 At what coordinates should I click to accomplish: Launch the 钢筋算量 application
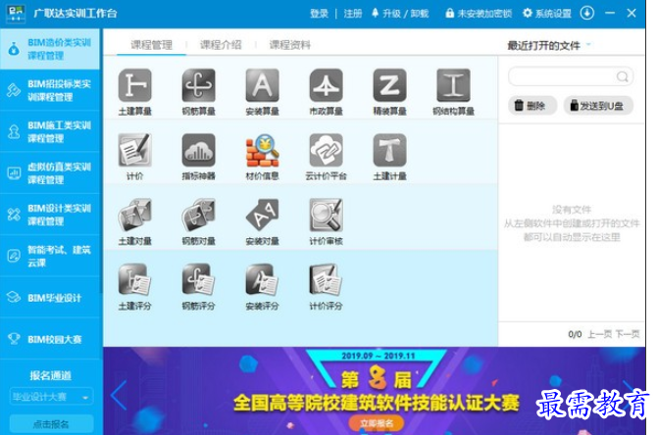tap(198, 85)
